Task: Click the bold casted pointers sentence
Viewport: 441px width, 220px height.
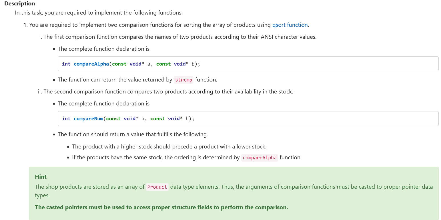Action: (161, 207)
